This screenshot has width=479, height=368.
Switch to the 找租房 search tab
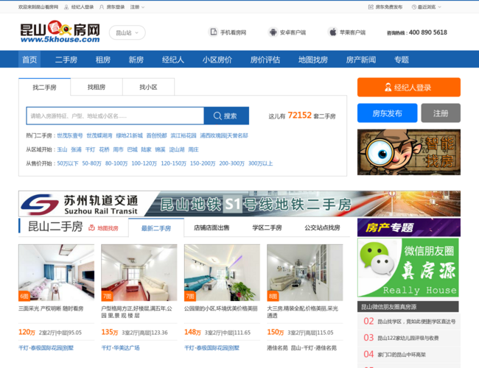click(x=97, y=87)
